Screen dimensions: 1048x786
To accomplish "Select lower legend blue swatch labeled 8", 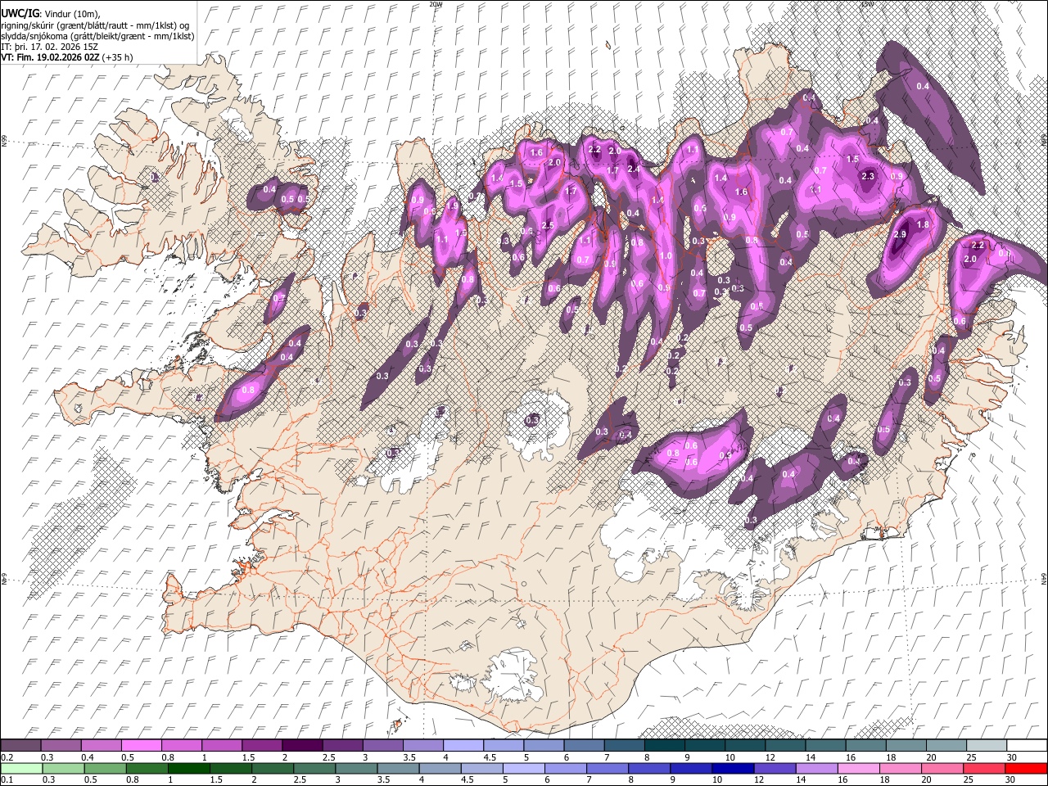I will (x=649, y=768).
